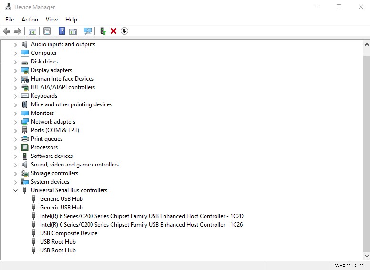Toggle the show/hide console tree icon

[x=32, y=31]
